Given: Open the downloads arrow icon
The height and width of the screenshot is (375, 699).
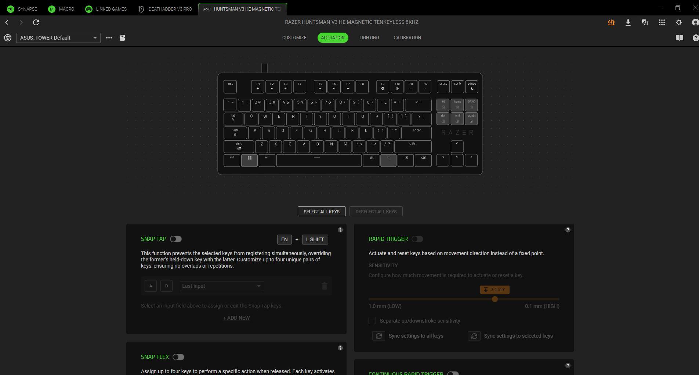Looking at the screenshot, I should click(628, 22).
